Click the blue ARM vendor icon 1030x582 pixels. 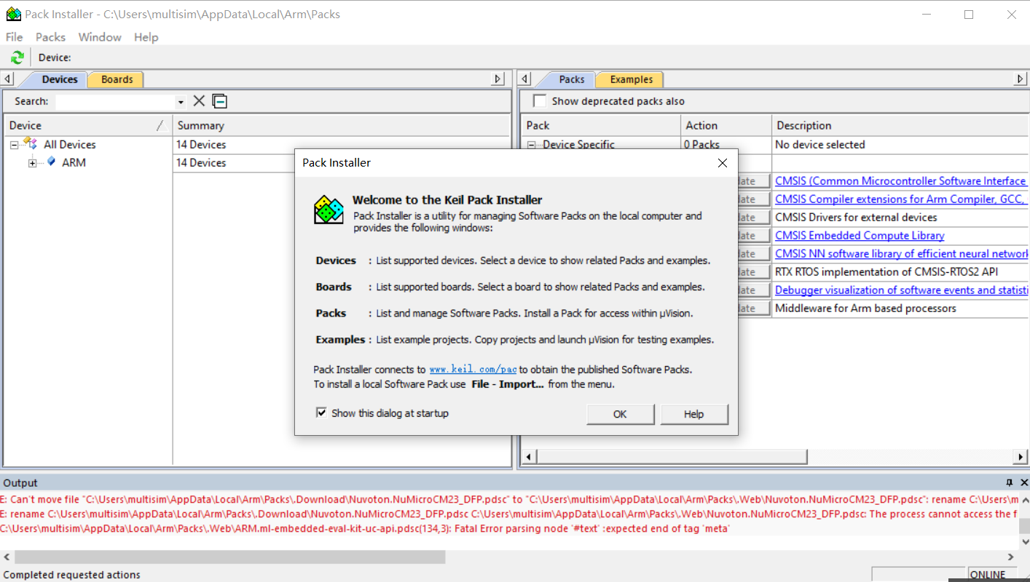tap(51, 162)
